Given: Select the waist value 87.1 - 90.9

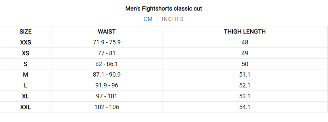Looking at the screenshot, I should [x=107, y=75].
